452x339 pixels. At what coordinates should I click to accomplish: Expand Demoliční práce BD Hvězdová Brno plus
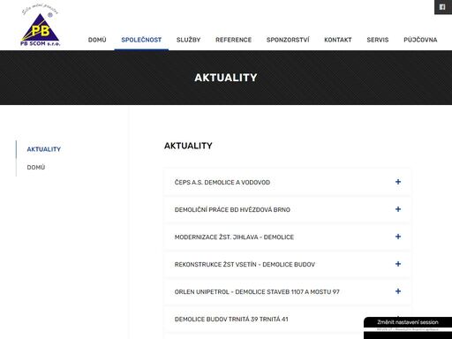(398, 209)
